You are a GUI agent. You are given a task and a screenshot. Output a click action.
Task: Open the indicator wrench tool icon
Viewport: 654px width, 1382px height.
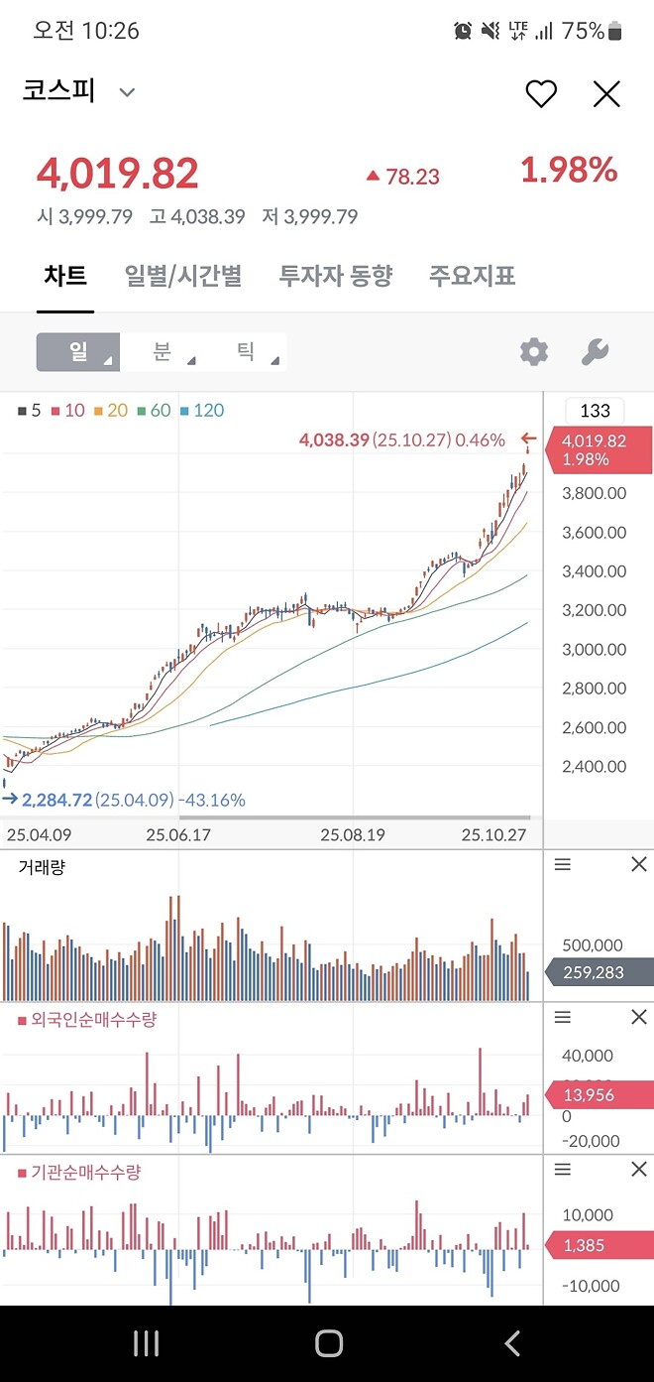pyautogui.click(x=594, y=351)
